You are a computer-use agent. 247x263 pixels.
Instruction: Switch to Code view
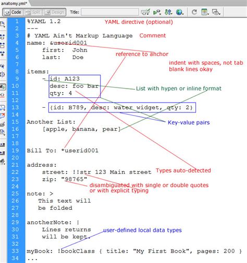13,12
